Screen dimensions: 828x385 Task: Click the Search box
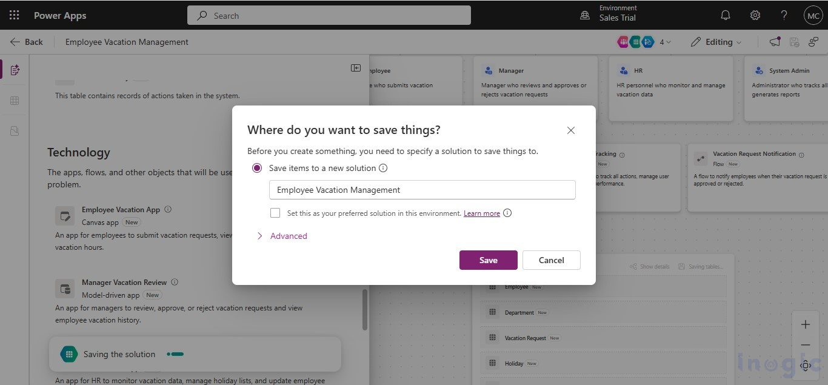click(329, 16)
